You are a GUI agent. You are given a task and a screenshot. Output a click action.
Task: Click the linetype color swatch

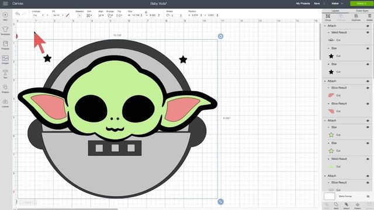coord(47,15)
